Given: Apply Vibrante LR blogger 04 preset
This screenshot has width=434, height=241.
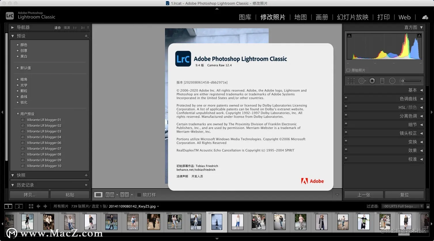Looking at the screenshot, I should pyautogui.click(x=44, y=137).
